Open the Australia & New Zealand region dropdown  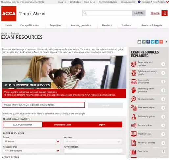(x=153, y=2)
